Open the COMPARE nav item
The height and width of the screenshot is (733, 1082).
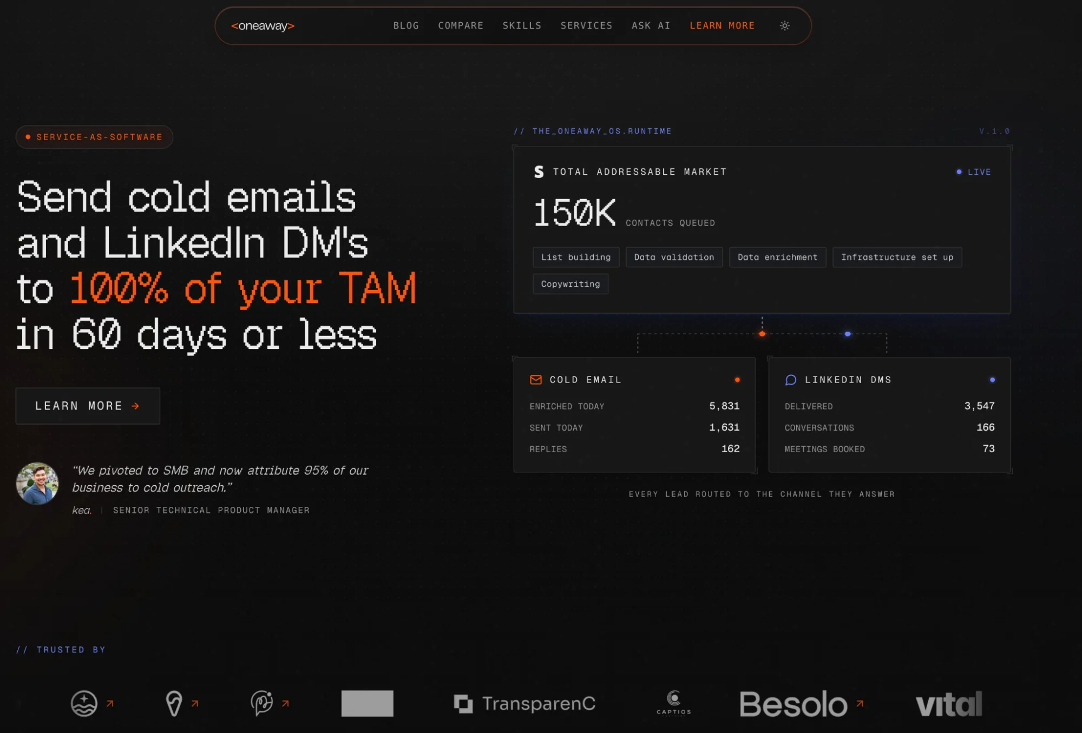click(461, 25)
